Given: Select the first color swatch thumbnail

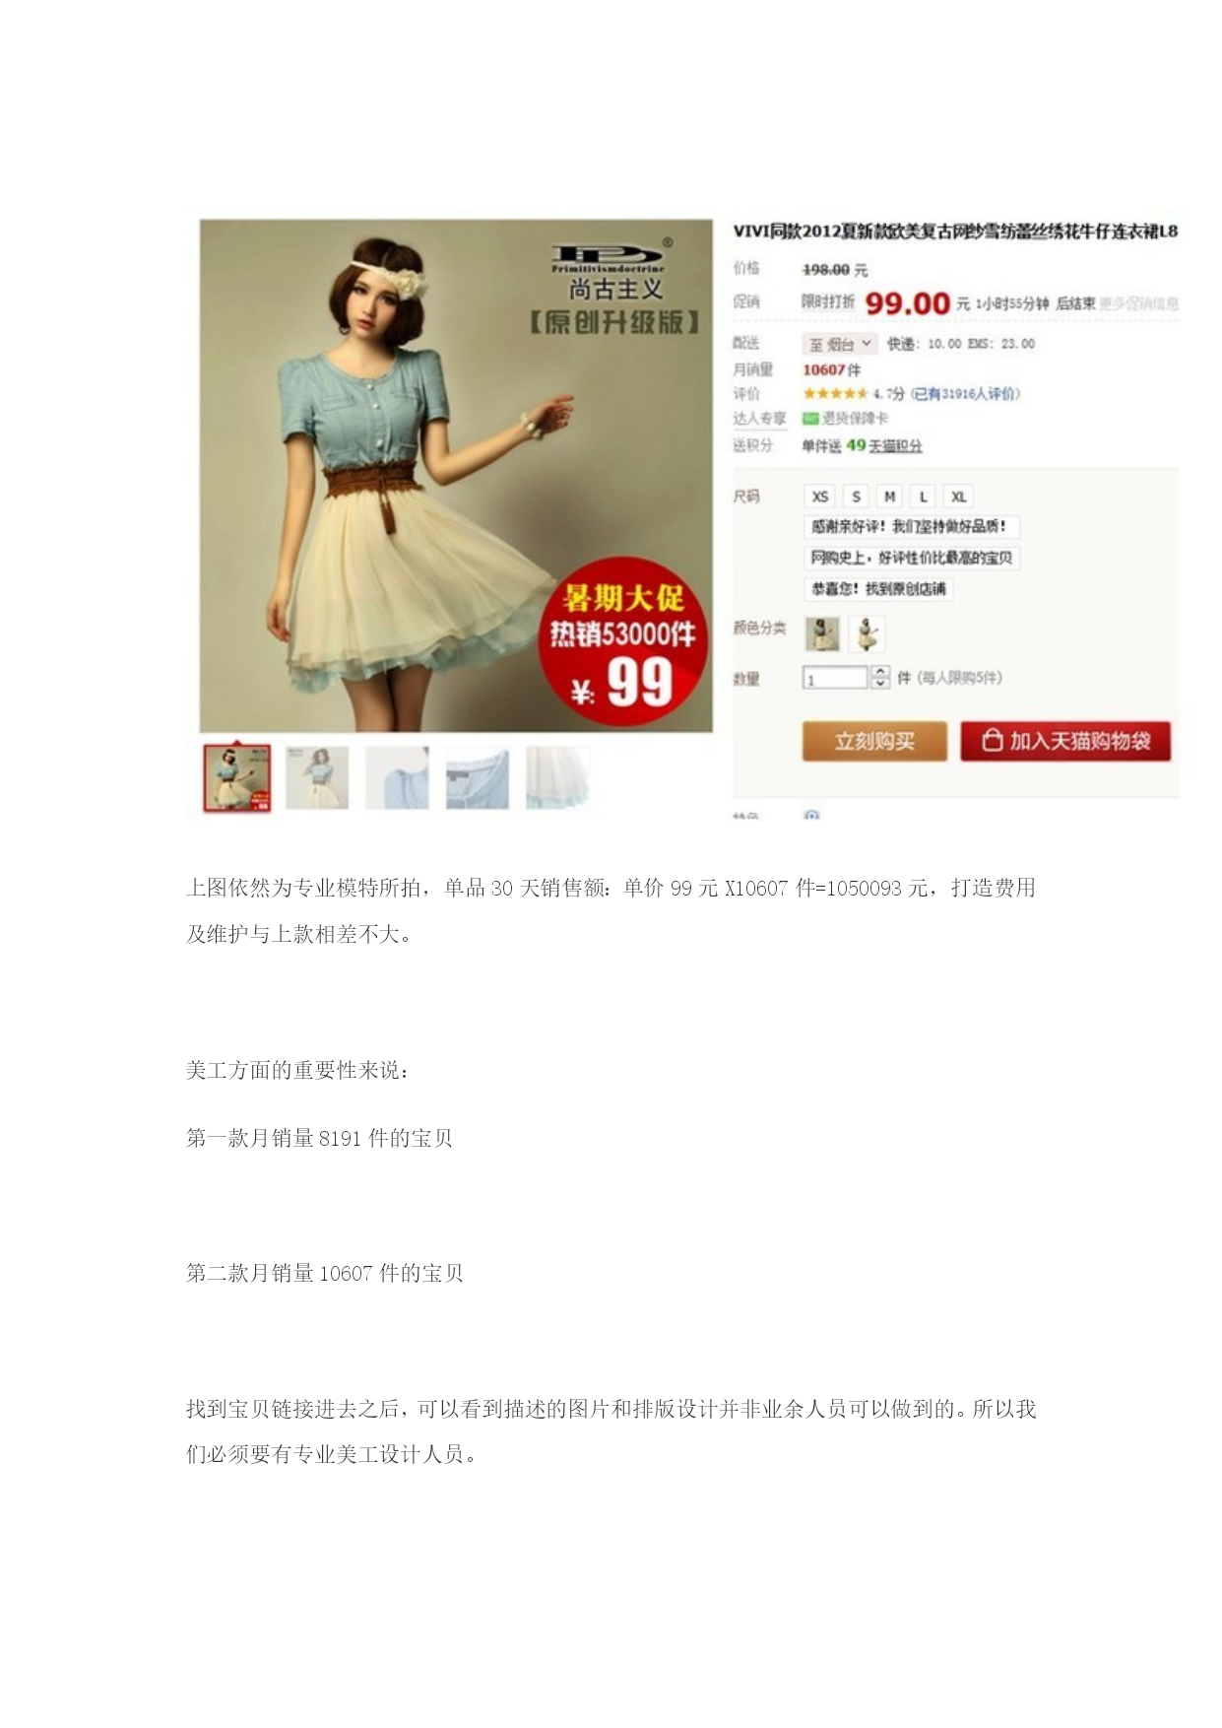Looking at the screenshot, I should 822,633.
